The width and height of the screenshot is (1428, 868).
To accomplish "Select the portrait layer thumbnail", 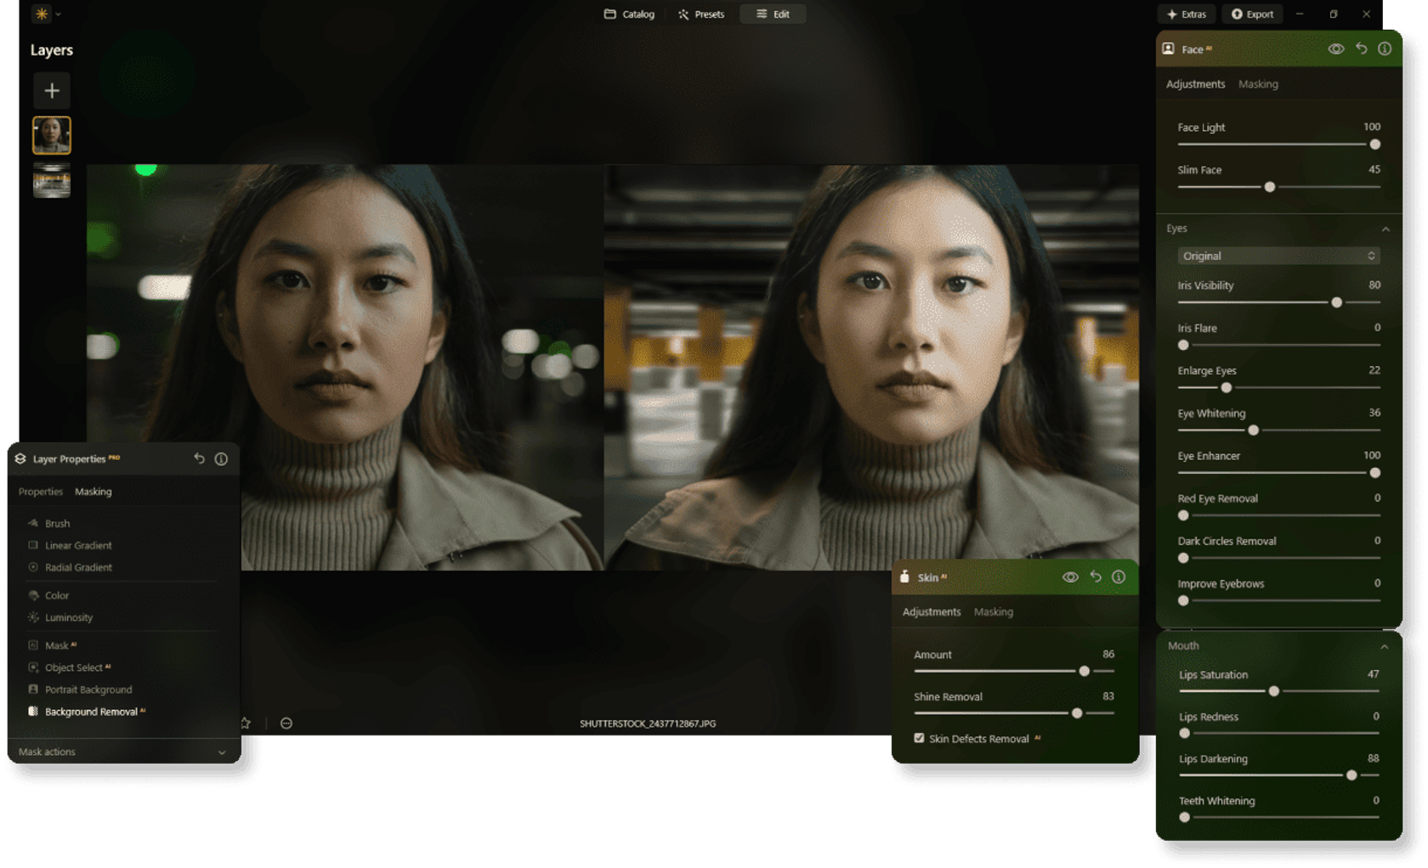I will tap(52, 135).
